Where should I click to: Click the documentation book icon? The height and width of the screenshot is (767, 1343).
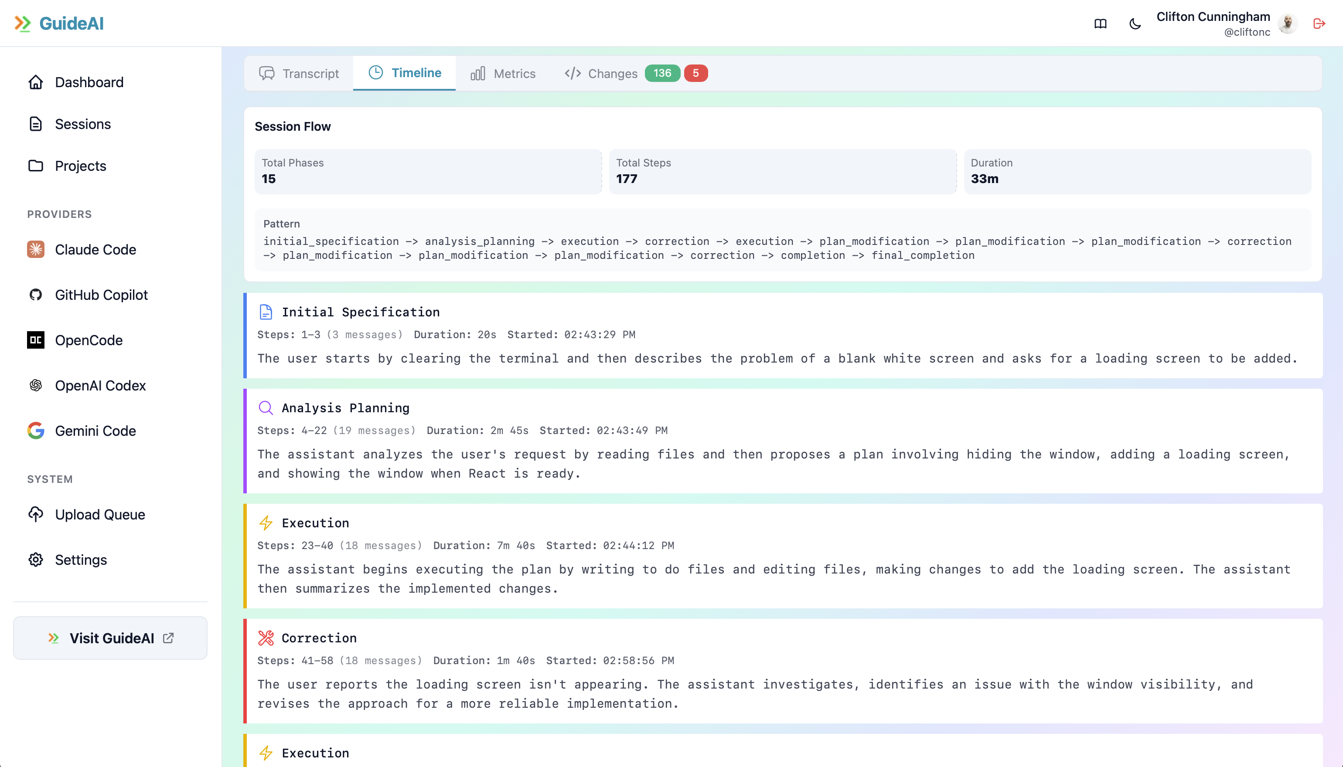(1100, 24)
